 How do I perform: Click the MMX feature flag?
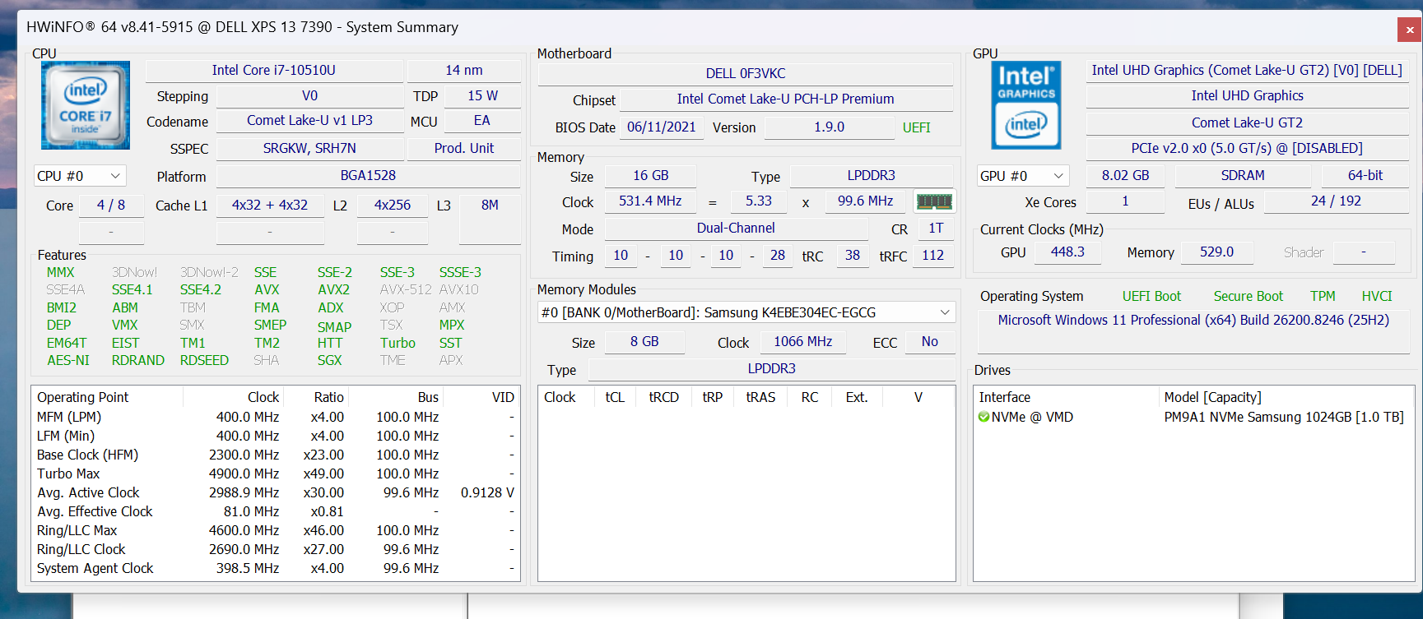(60, 272)
